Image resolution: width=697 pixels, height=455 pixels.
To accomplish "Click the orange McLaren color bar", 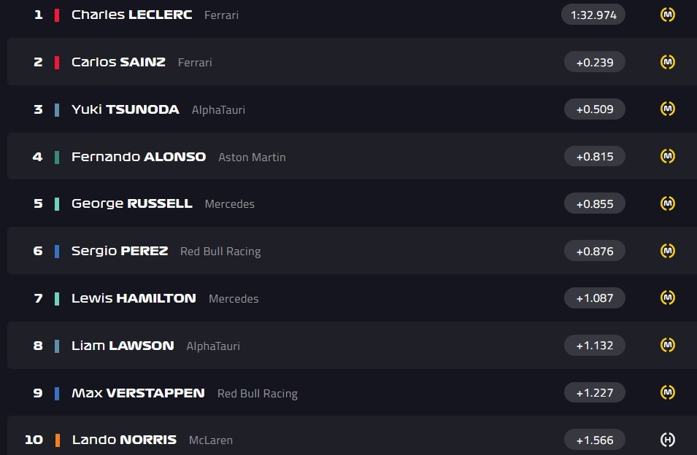I will 57,440.
